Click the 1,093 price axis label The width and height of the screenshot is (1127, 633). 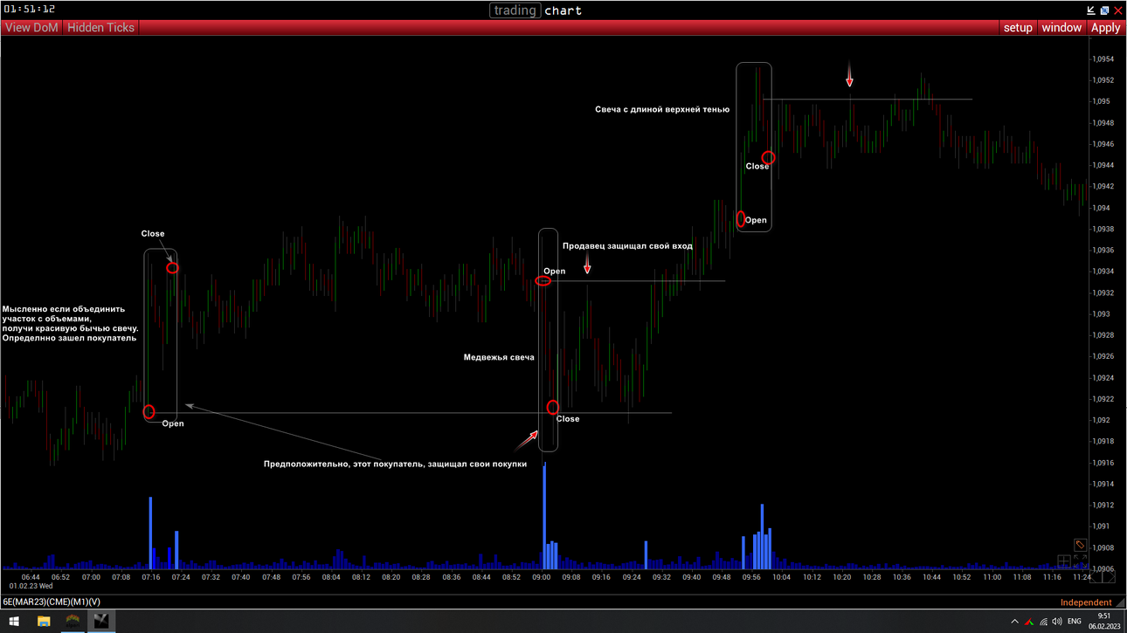[x=1101, y=314]
